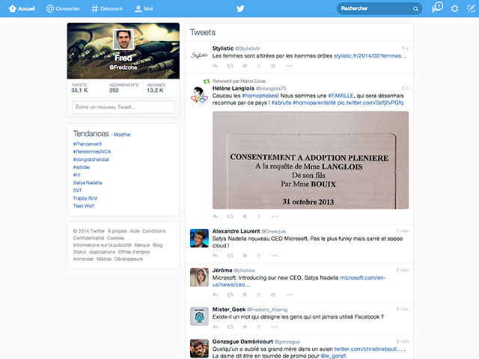Click the Stylistic logo avatar
This screenshot has height=359, width=479.
coord(199,55)
